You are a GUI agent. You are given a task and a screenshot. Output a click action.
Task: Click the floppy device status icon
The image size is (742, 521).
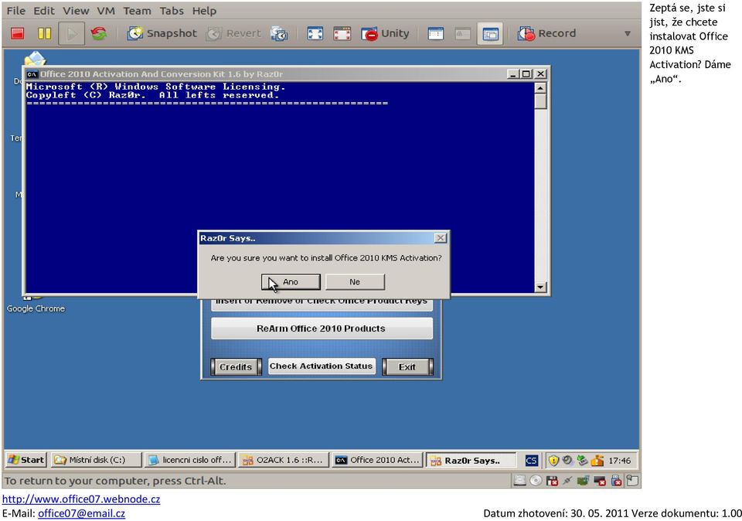tap(552, 481)
